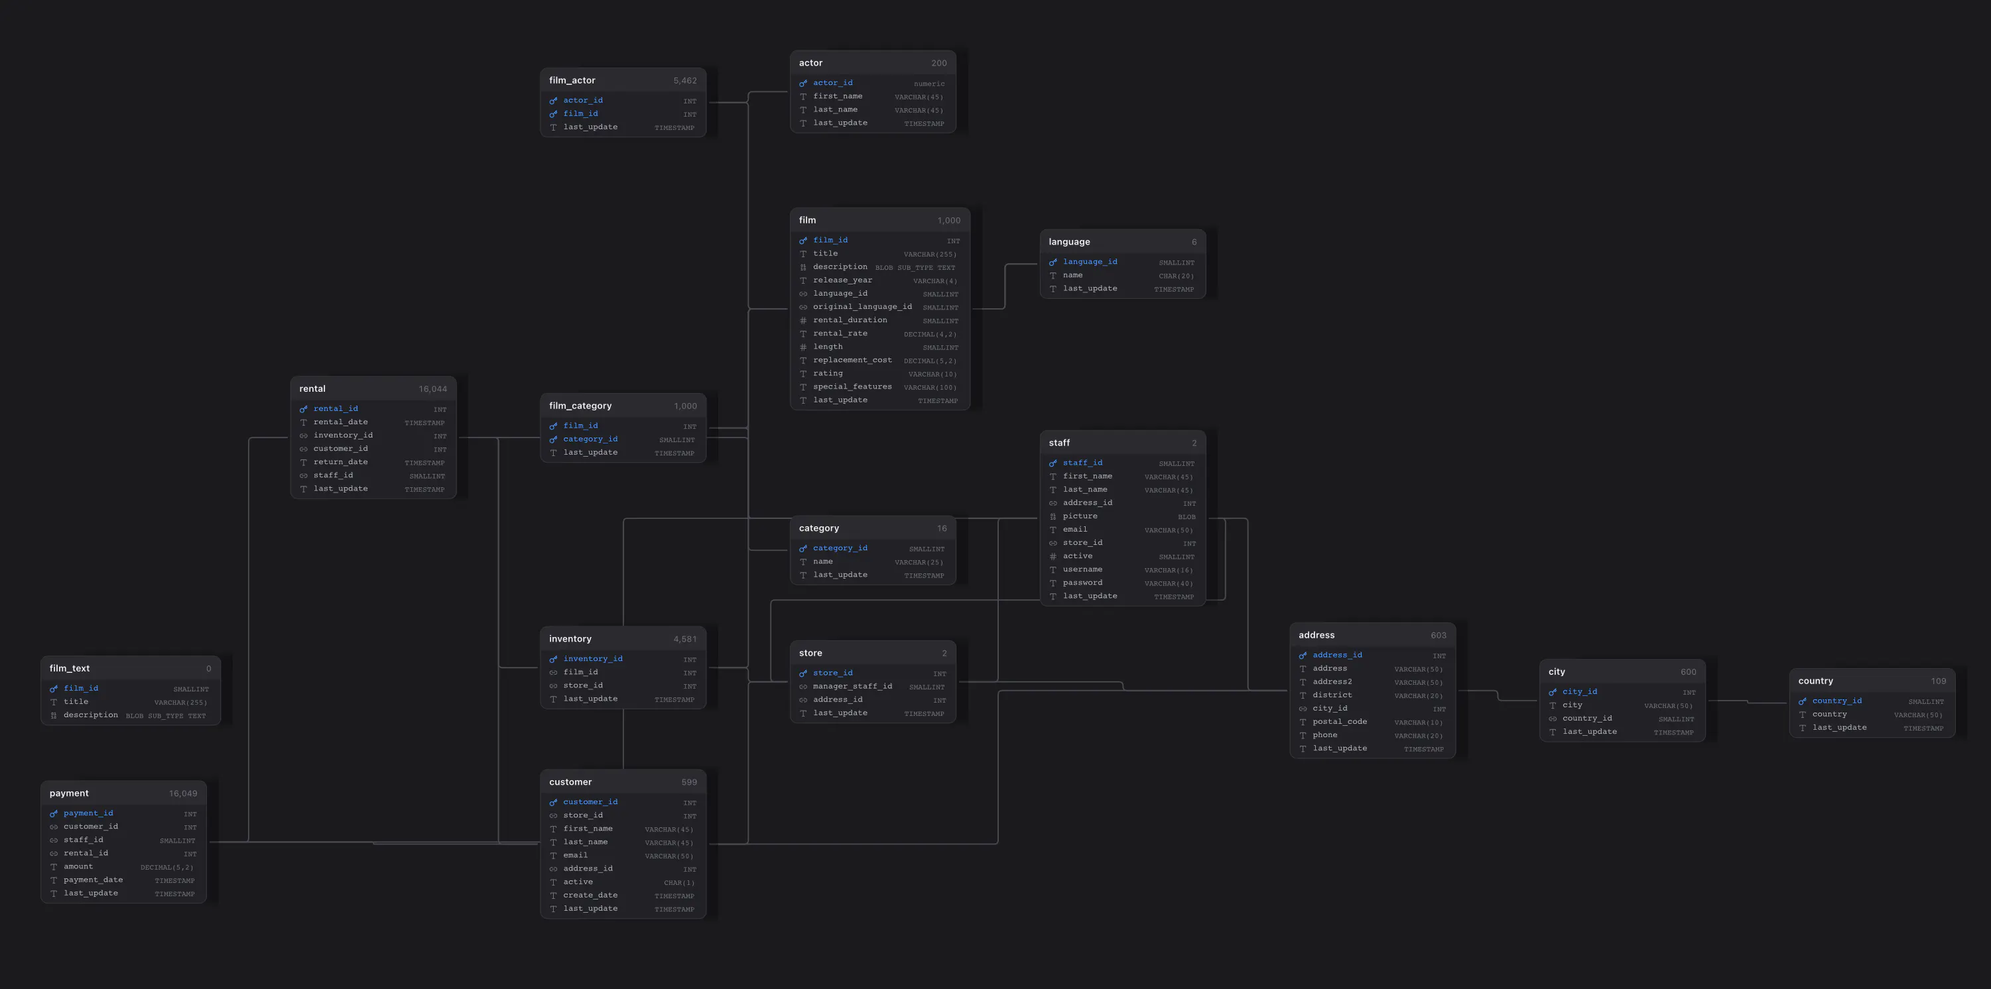Select the key icon next to inventory_id in inventory table
The width and height of the screenshot is (1991, 989).
(x=553, y=659)
